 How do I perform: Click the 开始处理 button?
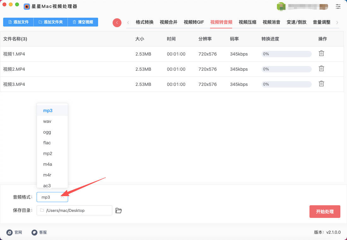pos(325,212)
